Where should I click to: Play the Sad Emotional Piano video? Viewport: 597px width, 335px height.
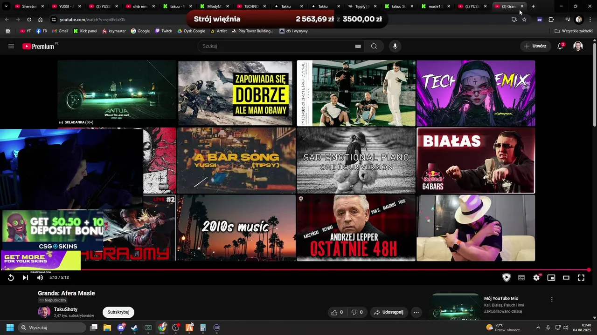(x=356, y=161)
